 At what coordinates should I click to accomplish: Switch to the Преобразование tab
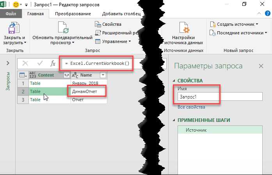tap(73, 14)
